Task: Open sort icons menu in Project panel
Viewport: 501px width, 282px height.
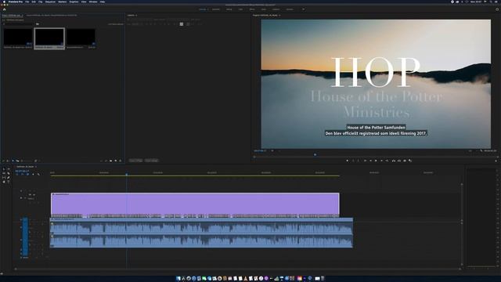Action: tap(35, 161)
